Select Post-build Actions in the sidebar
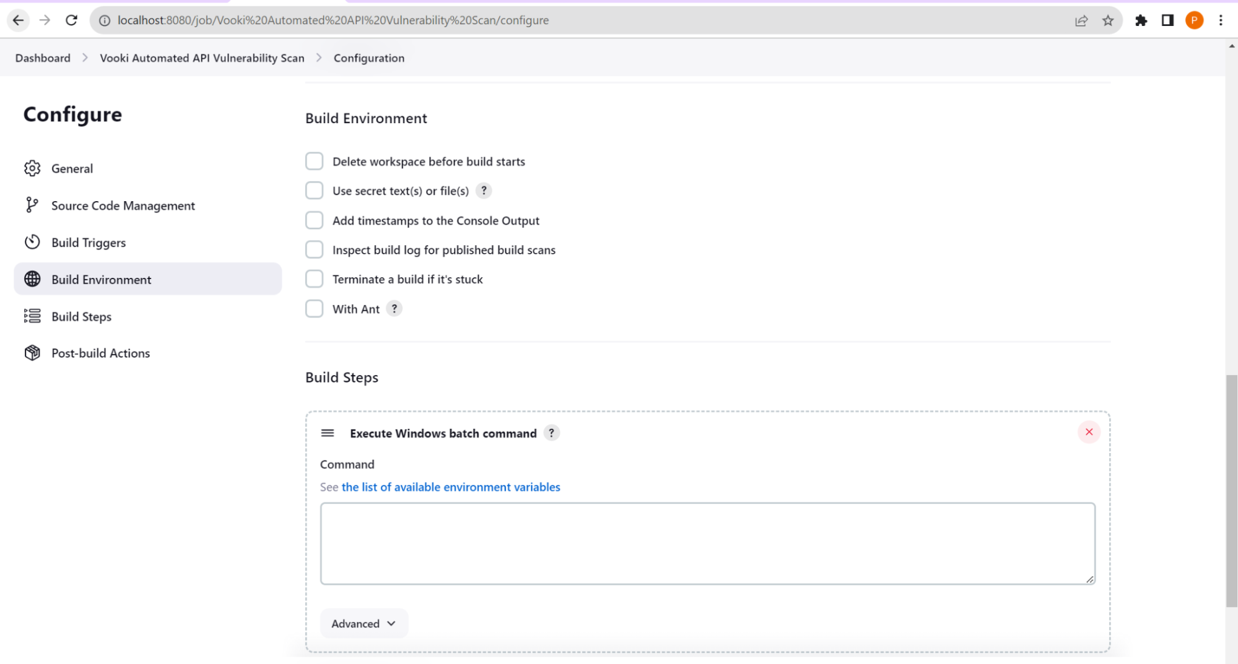Screen dimensions: 1238x664 pos(100,353)
